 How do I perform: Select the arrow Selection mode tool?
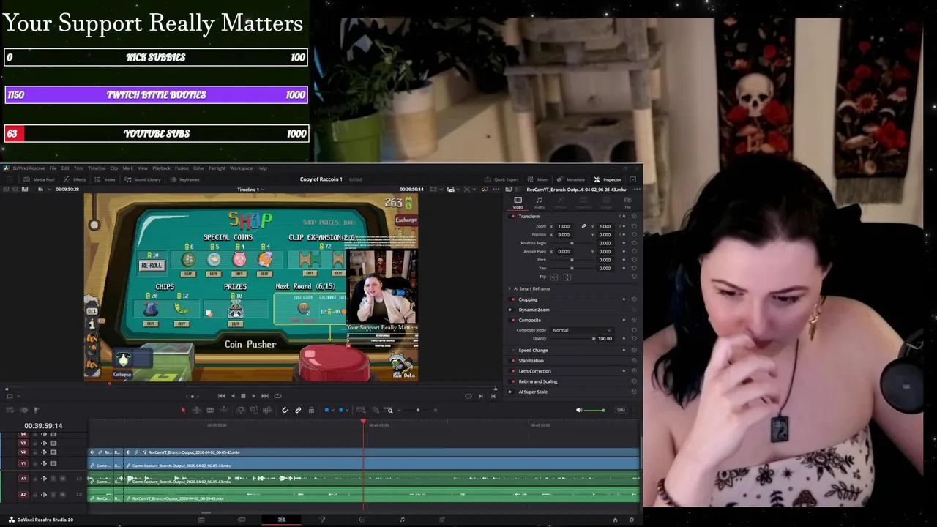point(184,410)
